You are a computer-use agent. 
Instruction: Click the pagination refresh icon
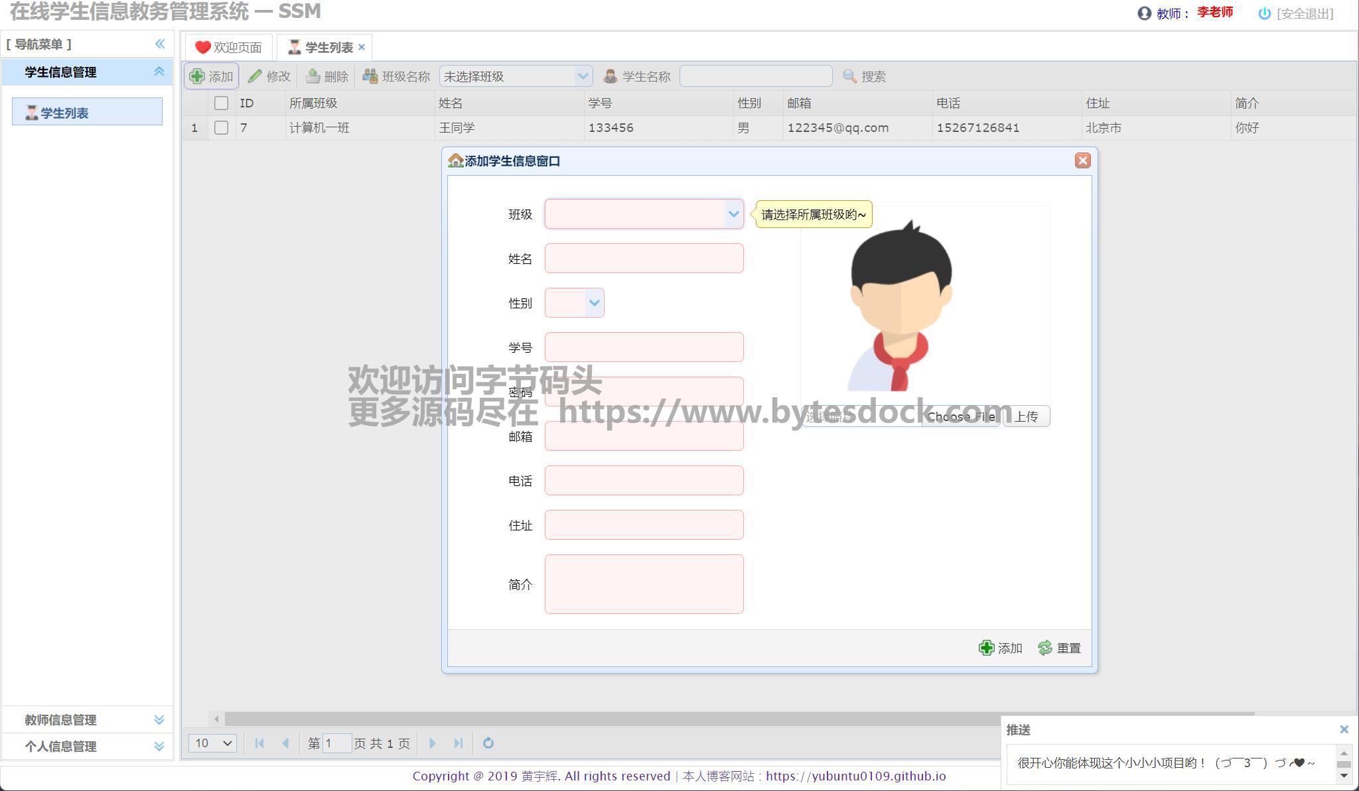[488, 743]
